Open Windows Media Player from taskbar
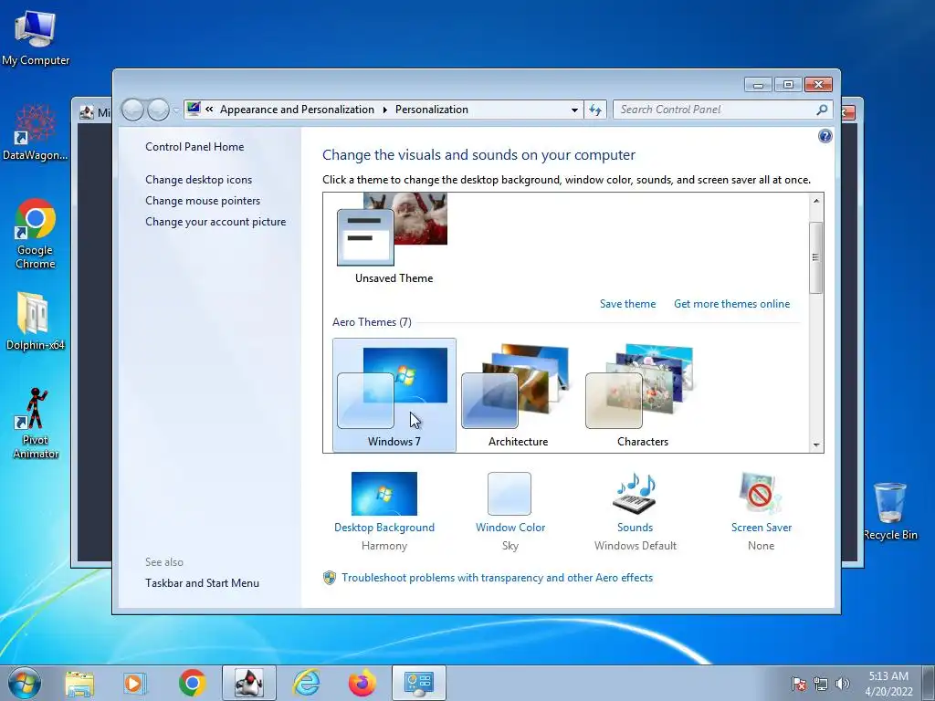The image size is (935, 701). click(135, 684)
